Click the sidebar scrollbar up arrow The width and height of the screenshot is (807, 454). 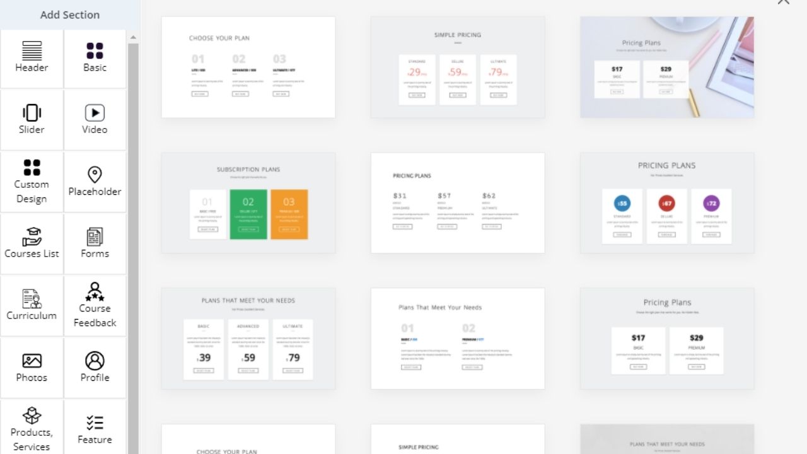(133, 38)
